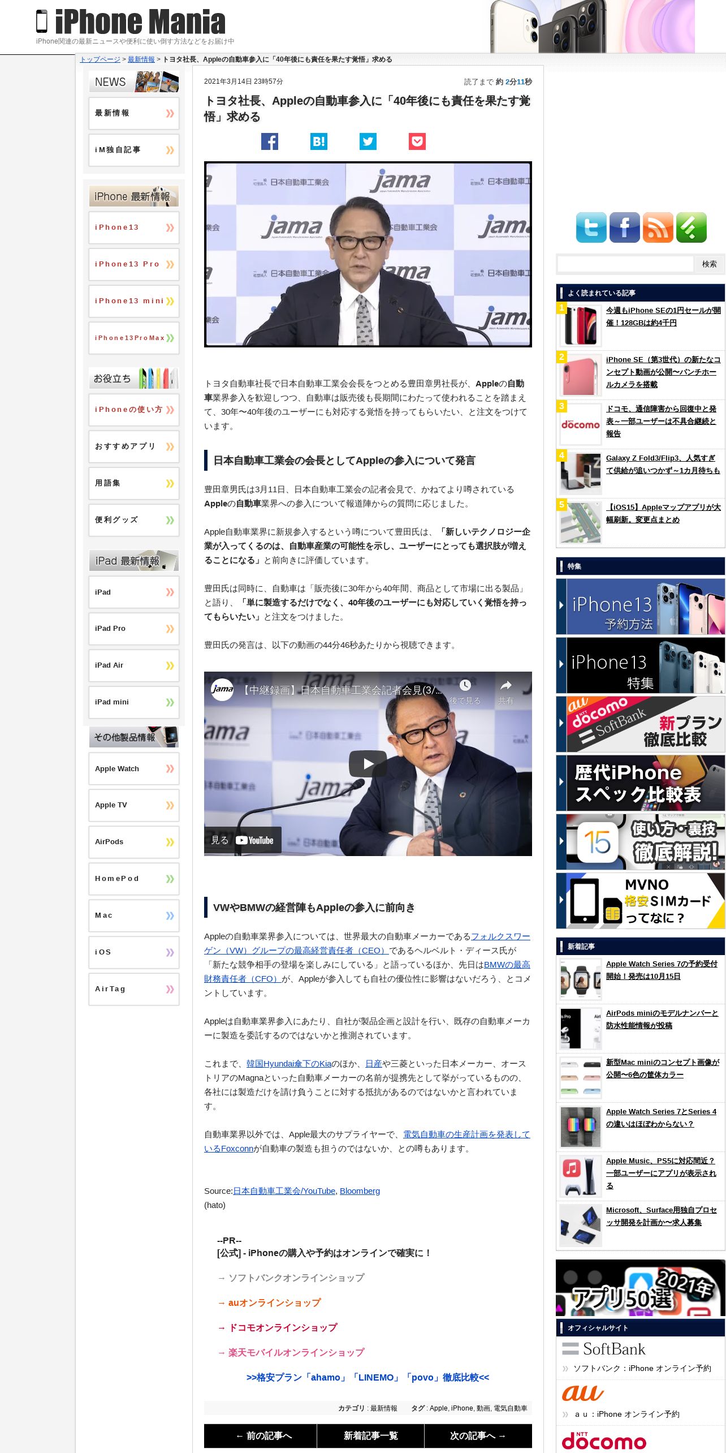The width and height of the screenshot is (726, 1453).
Task: Open AirPods miniモデルナンバー article
Action: [x=662, y=1019]
